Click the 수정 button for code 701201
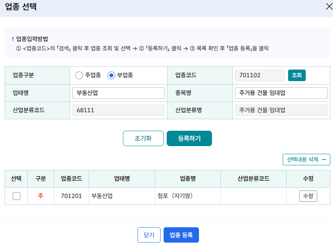 tap(308, 196)
